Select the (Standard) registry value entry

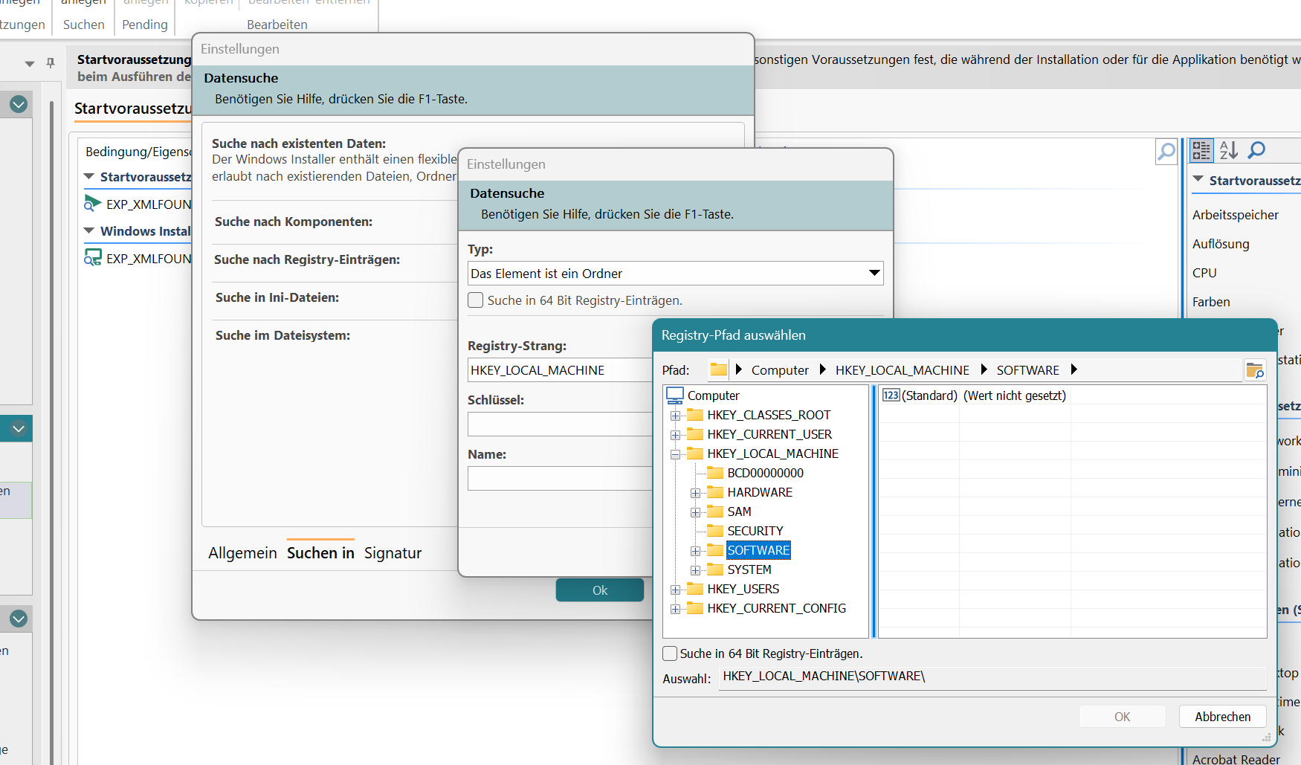click(x=929, y=396)
